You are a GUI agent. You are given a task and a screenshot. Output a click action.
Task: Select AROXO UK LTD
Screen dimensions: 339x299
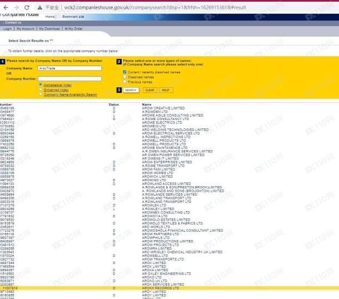[x=154, y=281]
